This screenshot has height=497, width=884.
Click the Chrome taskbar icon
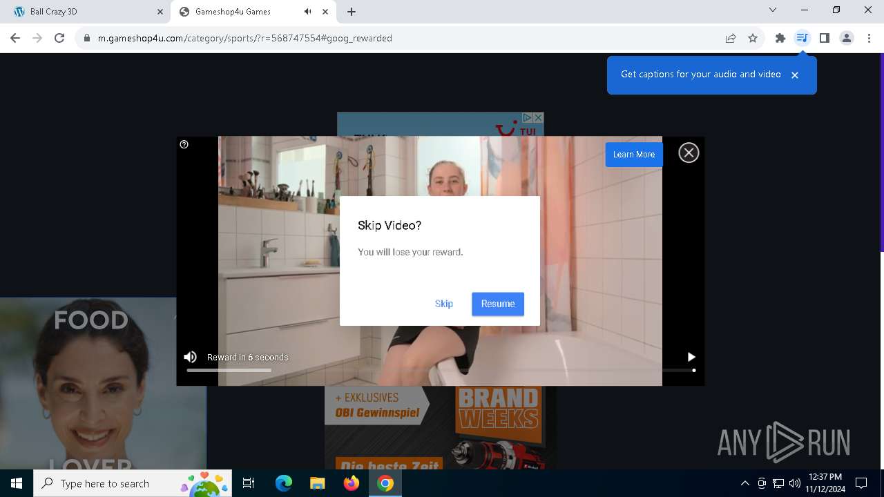click(385, 483)
